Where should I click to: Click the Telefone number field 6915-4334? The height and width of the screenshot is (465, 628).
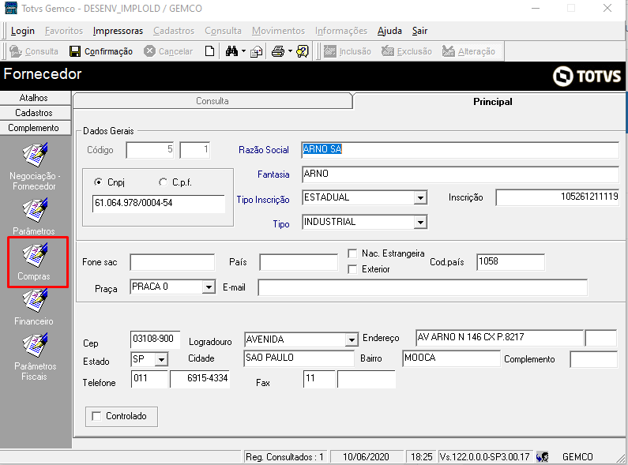click(200, 379)
